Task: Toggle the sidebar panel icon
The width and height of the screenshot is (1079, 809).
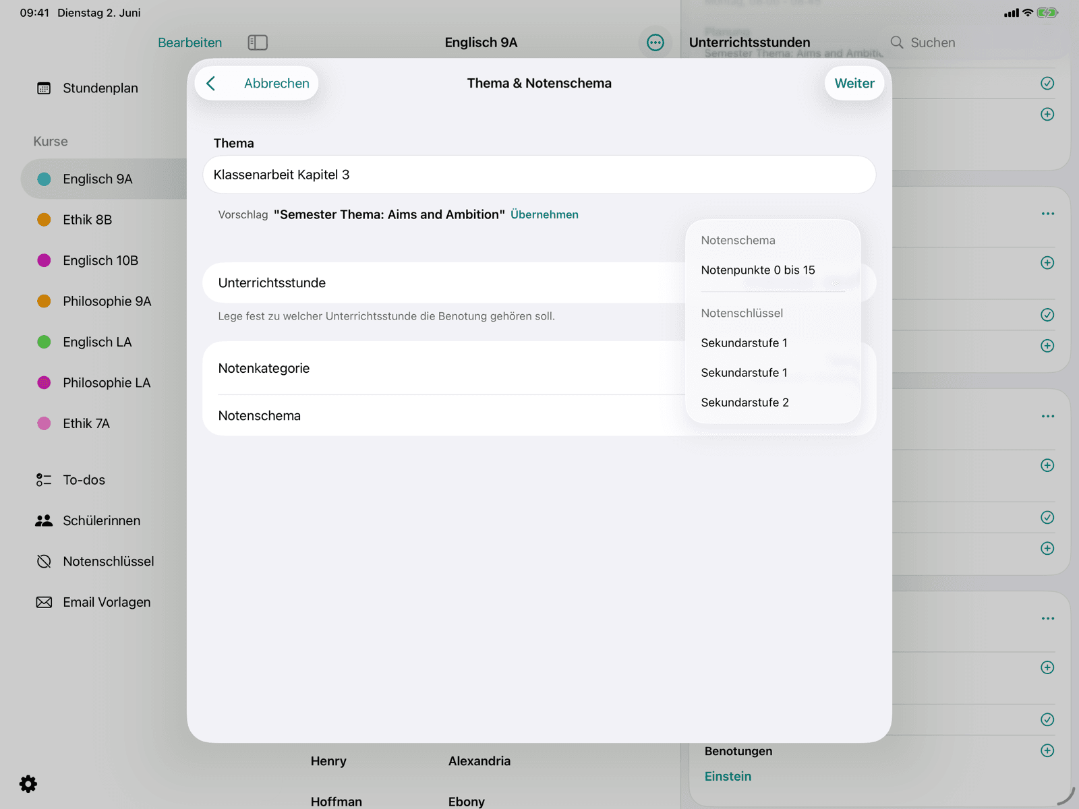Action: (x=258, y=42)
